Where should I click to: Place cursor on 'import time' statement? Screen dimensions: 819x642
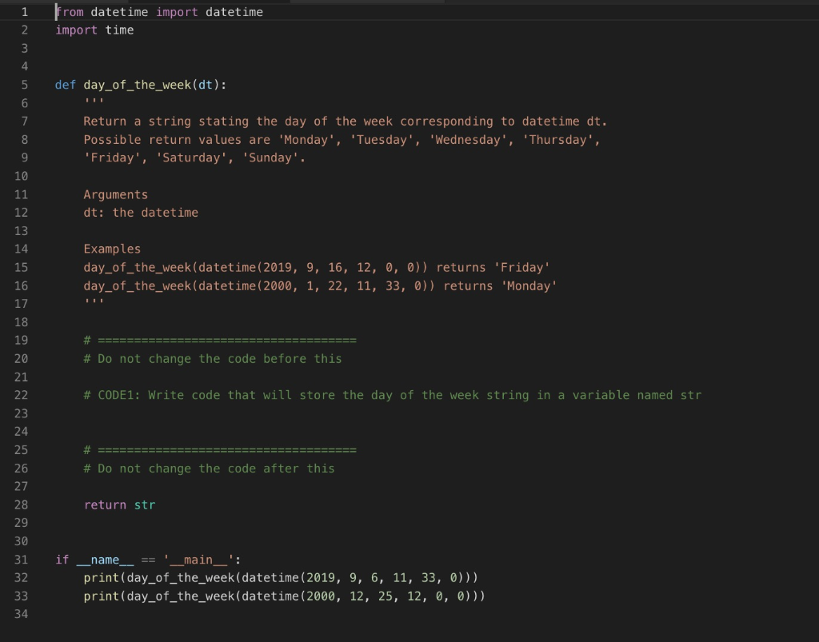94,30
